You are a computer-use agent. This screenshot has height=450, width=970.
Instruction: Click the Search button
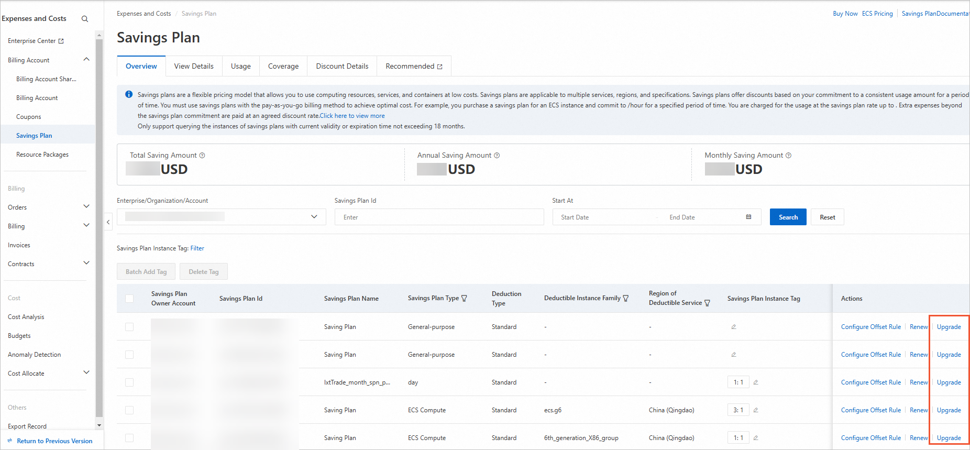(x=788, y=217)
